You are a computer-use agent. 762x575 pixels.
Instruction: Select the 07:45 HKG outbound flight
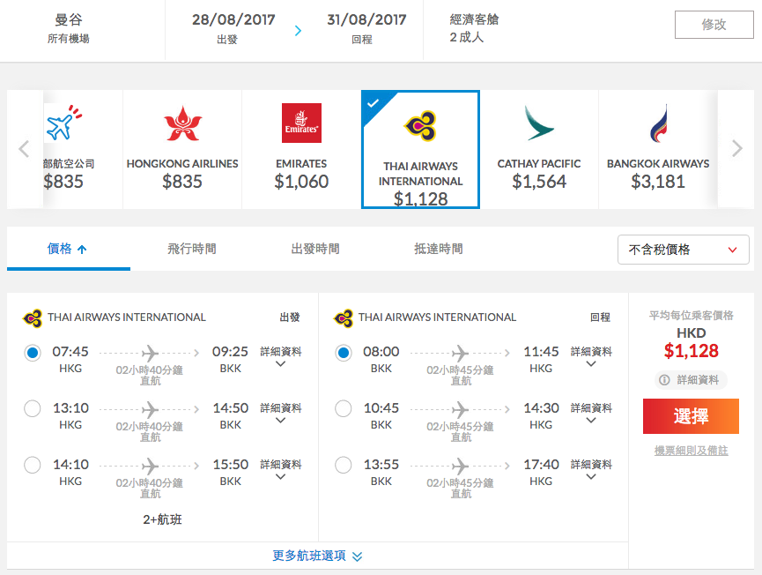pyautogui.click(x=33, y=352)
